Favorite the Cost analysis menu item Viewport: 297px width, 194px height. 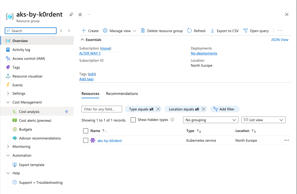coord(67,112)
